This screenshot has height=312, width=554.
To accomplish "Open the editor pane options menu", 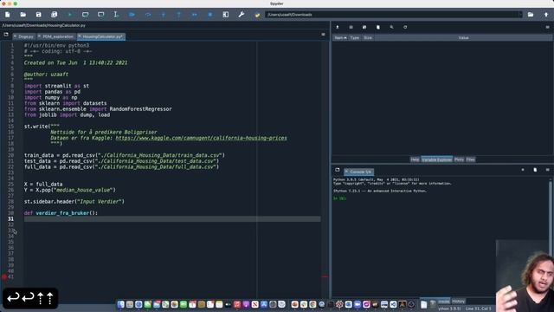I will coord(323,35).
